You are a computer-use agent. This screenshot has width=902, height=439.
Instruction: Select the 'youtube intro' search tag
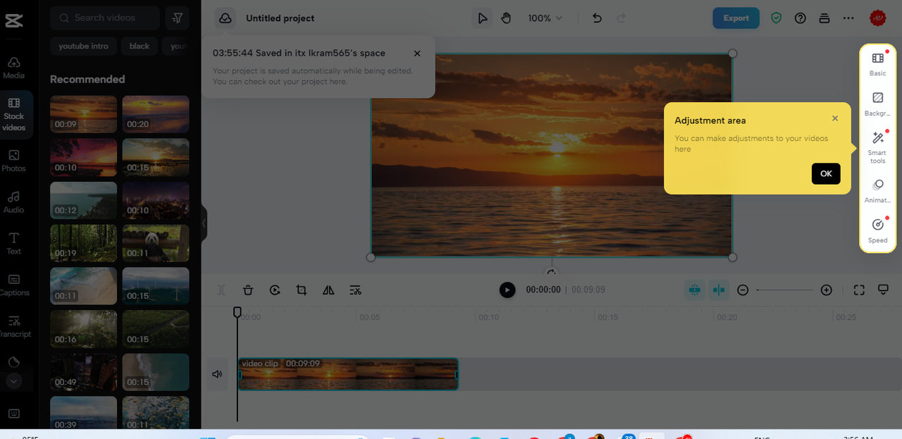83,46
